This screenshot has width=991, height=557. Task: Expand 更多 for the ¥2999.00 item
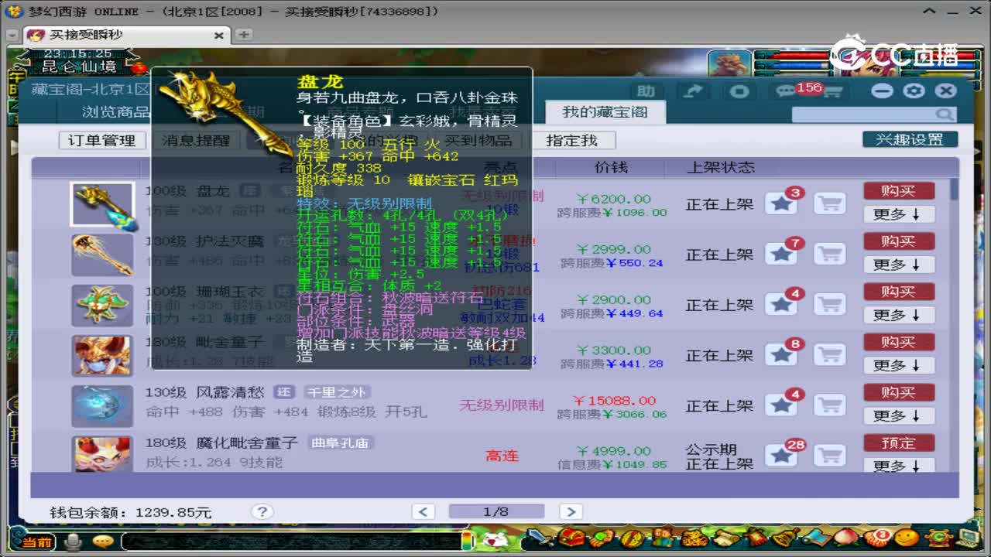898,265
